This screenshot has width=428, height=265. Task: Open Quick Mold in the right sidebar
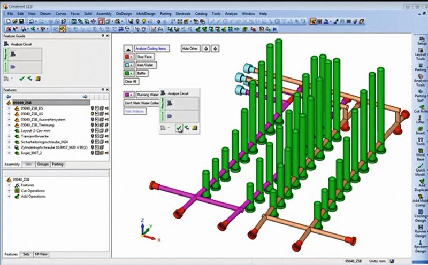421,169
